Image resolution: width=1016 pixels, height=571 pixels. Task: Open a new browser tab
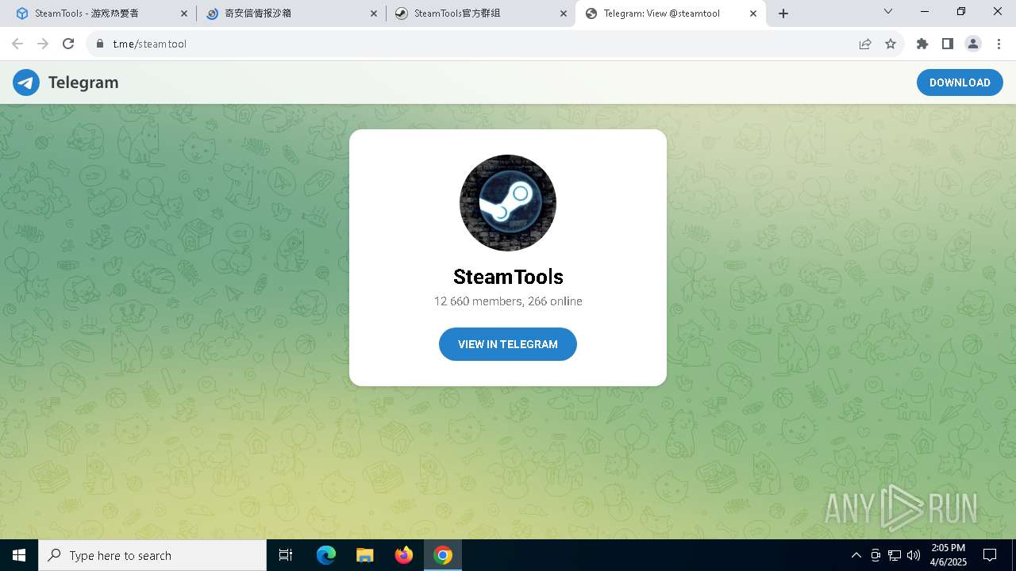783,13
